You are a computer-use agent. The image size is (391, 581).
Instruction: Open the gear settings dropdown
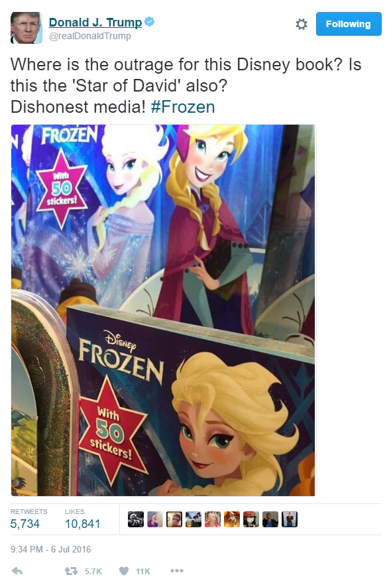302,24
